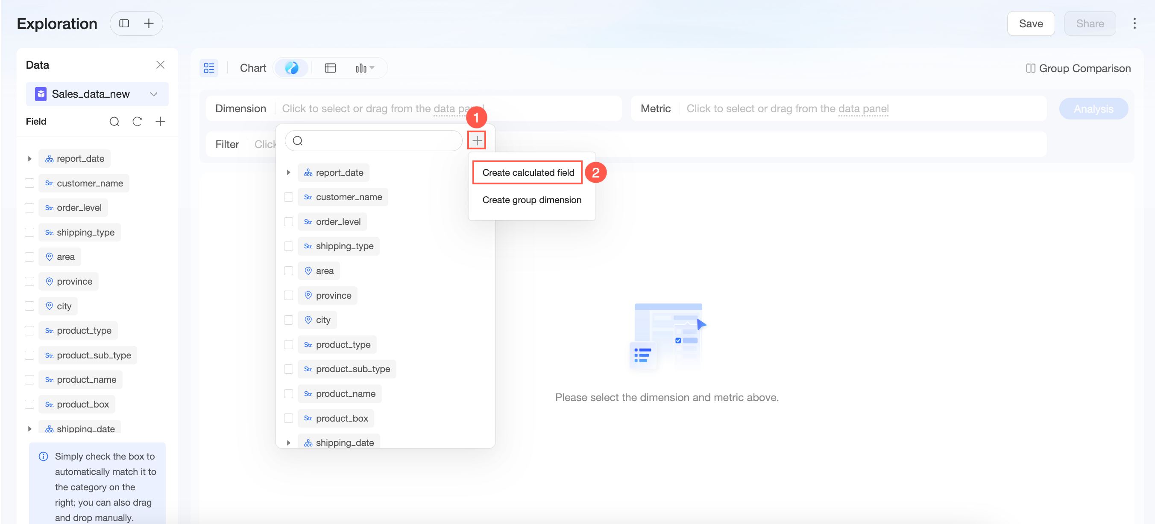Close the Data panel
The width and height of the screenshot is (1155, 524).
tap(160, 65)
